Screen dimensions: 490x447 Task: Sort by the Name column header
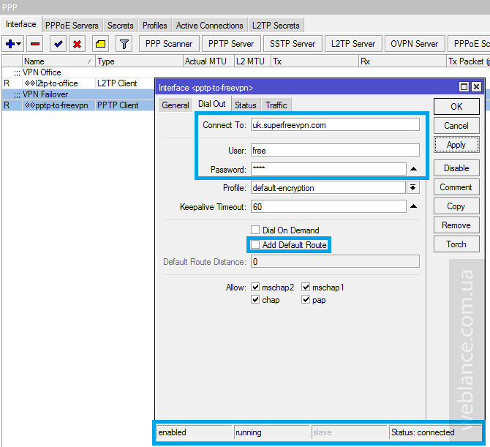tap(59, 61)
